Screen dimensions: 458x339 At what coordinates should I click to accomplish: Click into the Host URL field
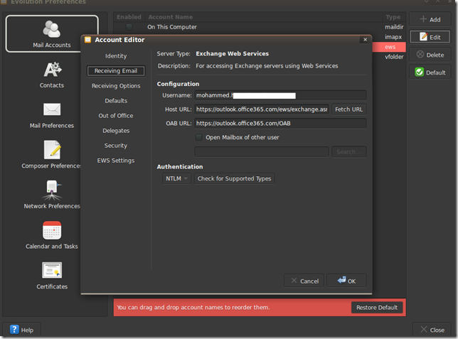(x=262, y=109)
